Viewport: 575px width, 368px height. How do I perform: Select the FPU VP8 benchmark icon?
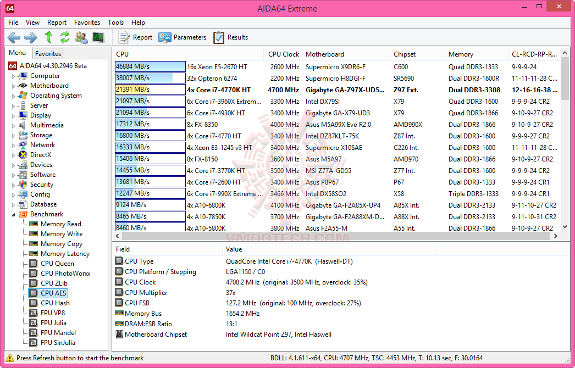(34, 313)
